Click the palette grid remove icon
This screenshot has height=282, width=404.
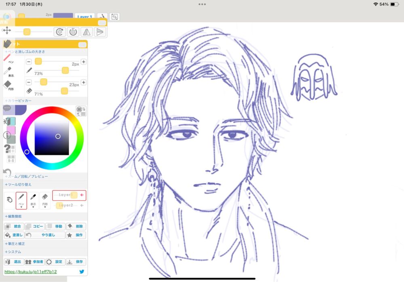pos(11,159)
